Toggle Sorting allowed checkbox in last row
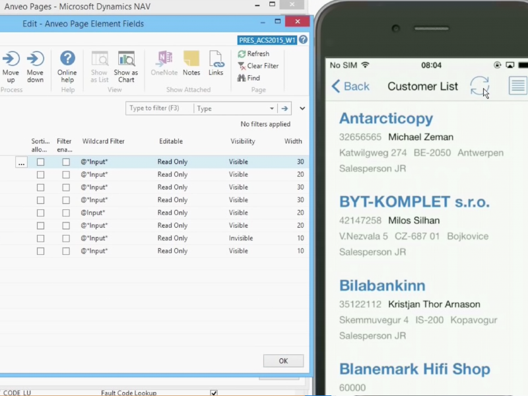The height and width of the screenshot is (396, 528). (x=40, y=251)
